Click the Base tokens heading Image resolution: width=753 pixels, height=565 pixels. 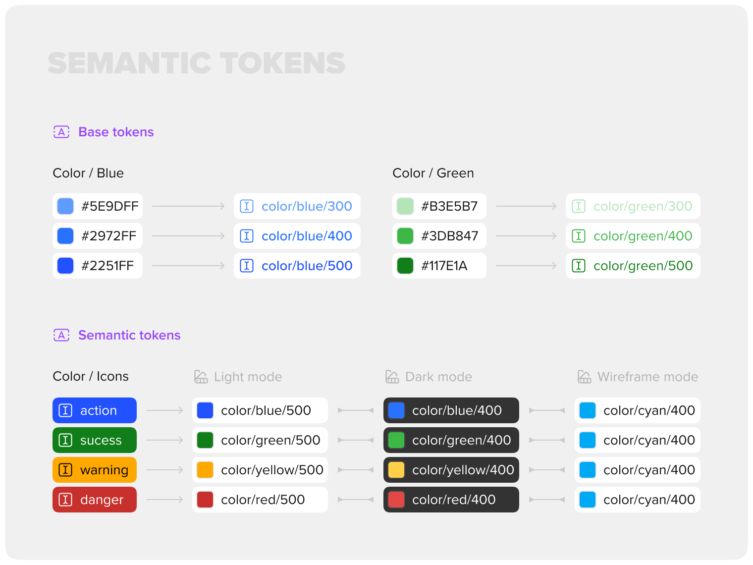116,132
